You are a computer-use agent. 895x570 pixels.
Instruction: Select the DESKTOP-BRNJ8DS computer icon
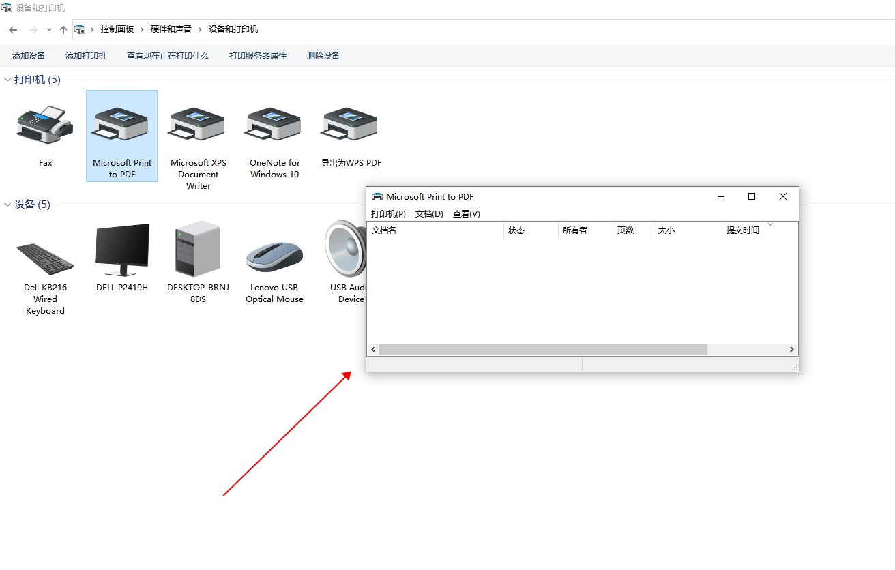(x=198, y=250)
